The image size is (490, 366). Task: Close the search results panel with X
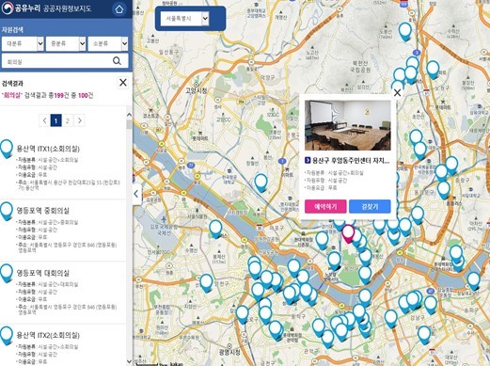click(123, 83)
